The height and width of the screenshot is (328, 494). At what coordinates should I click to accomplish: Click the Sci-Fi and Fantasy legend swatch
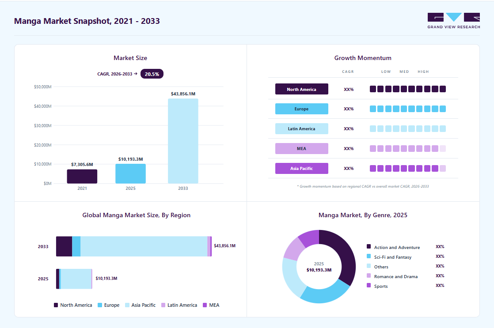tap(369, 256)
